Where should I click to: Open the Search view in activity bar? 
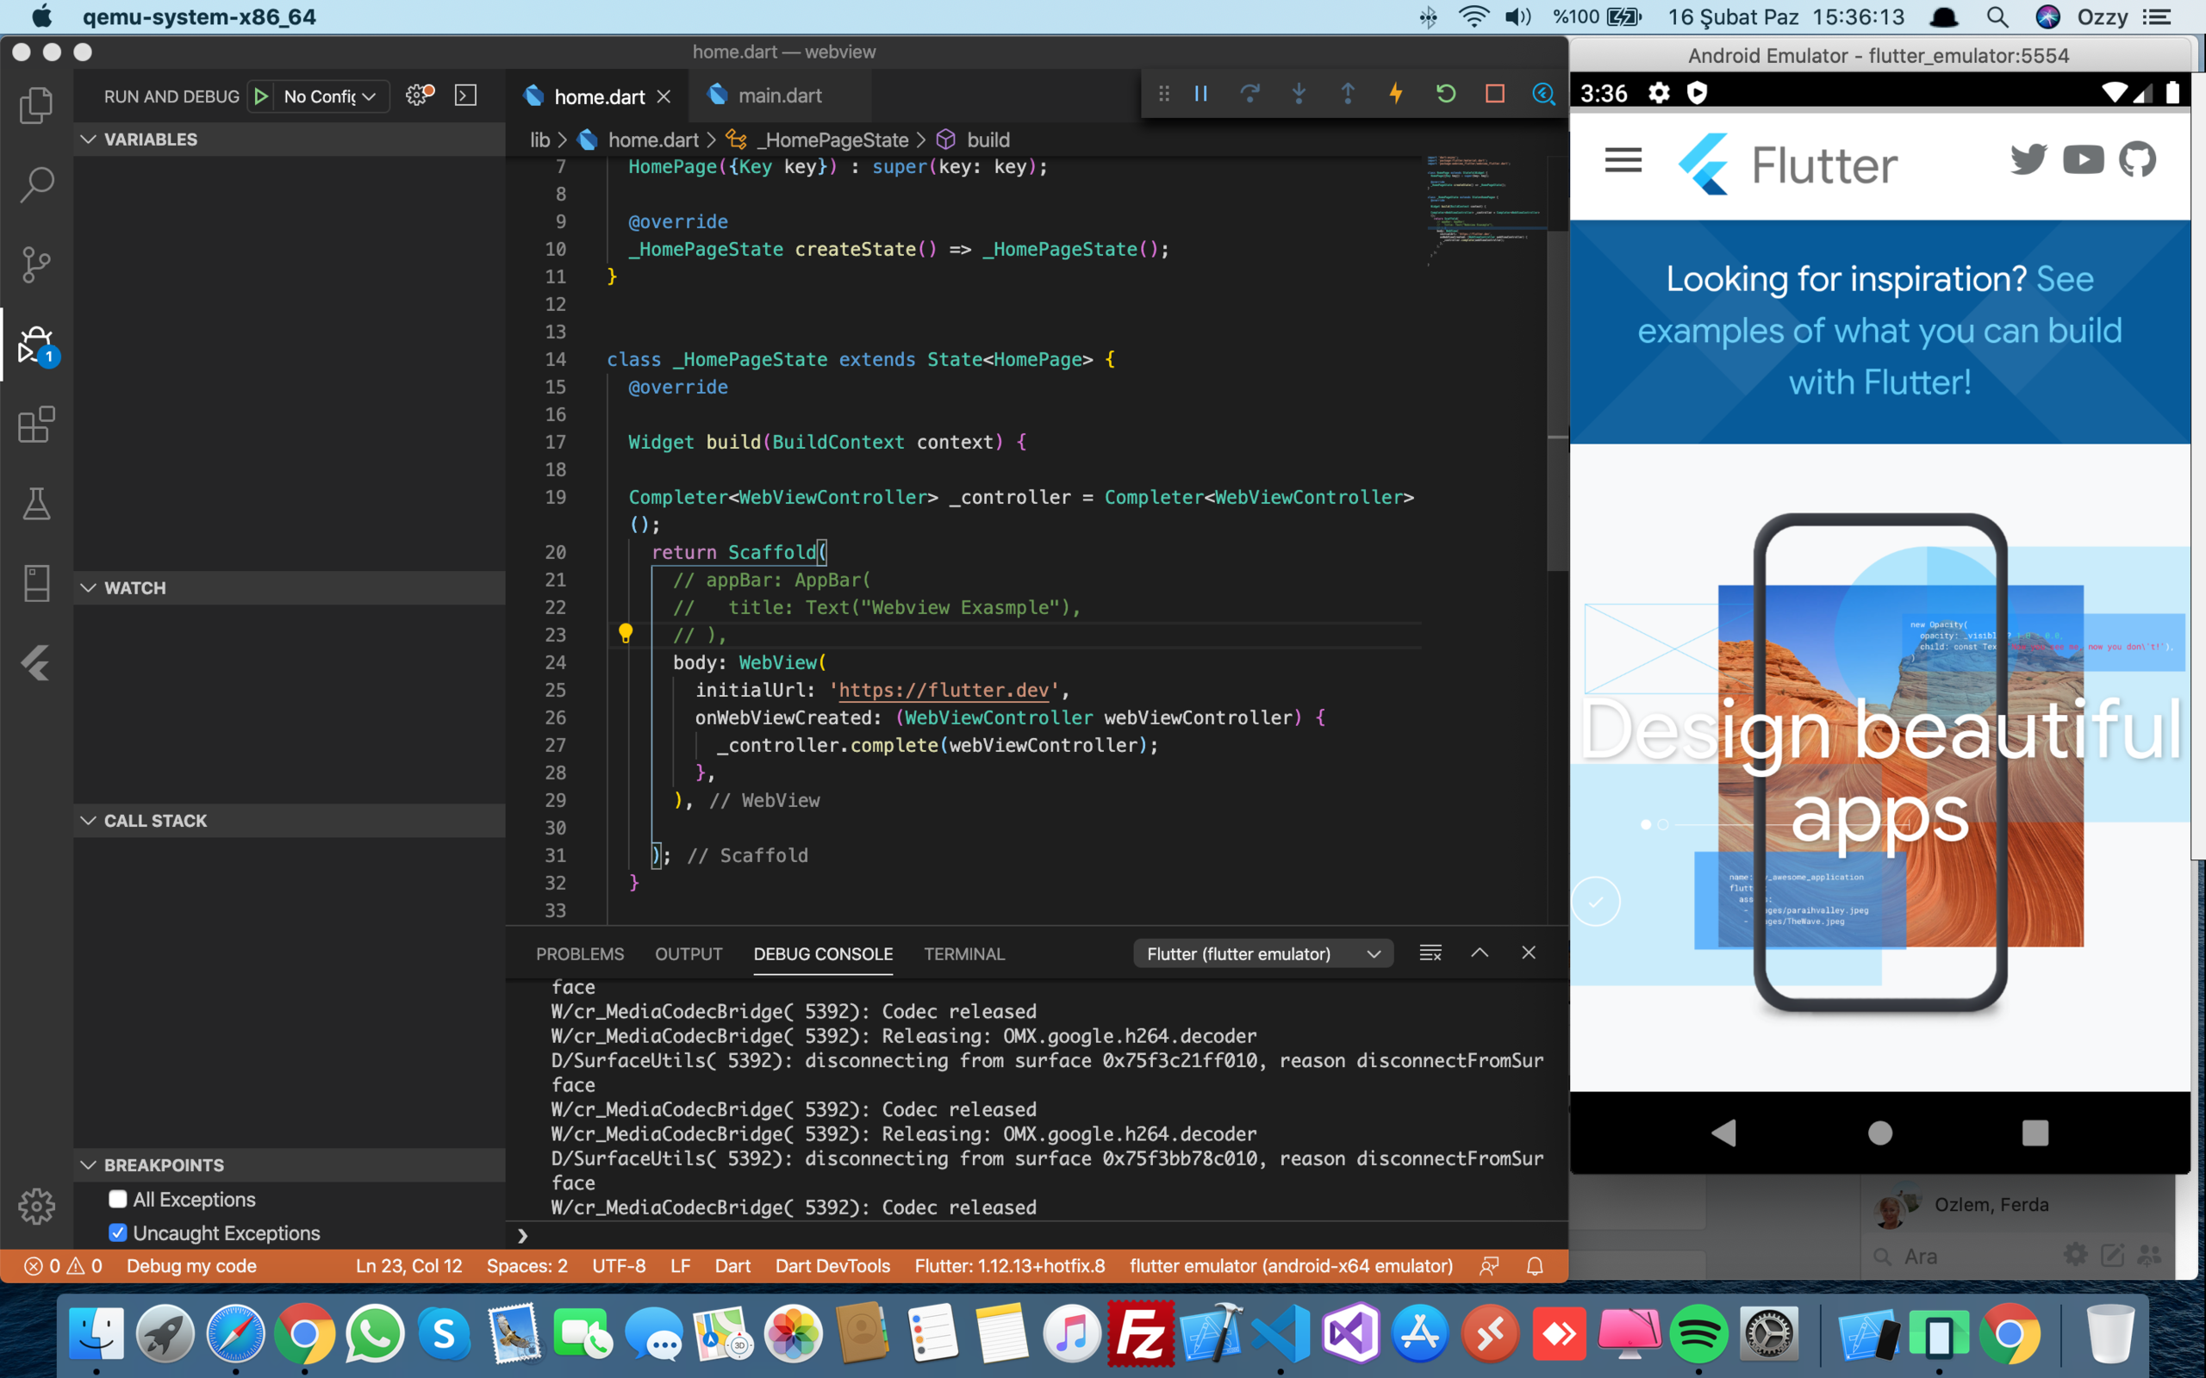click(36, 185)
